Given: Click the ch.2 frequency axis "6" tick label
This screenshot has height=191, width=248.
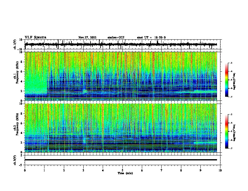Looking at the screenshot, I should point(22,123).
